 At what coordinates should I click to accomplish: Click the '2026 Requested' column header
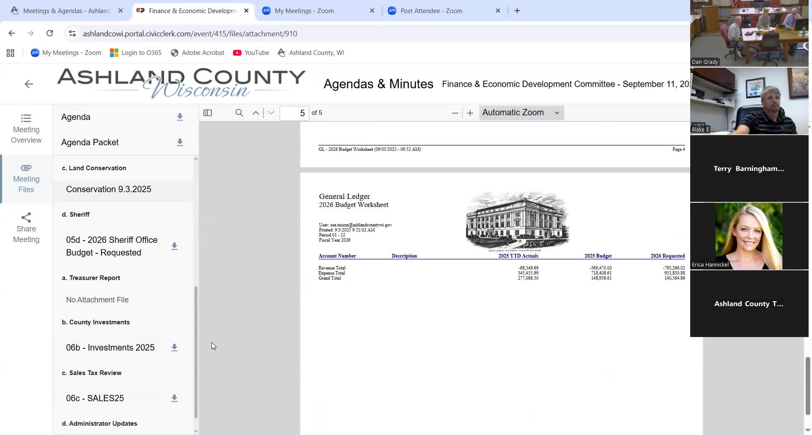668,256
